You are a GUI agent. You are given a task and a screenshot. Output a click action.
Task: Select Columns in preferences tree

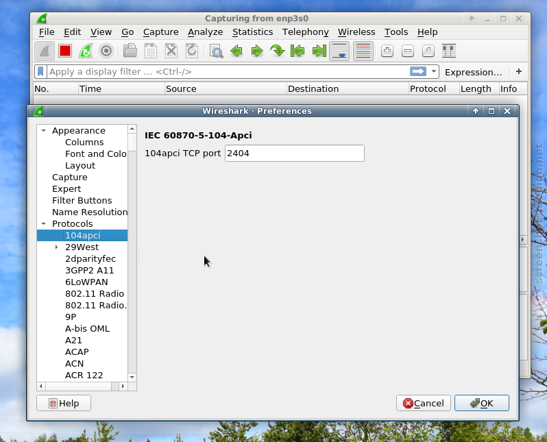pyautogui.click(x=84, y=143)
